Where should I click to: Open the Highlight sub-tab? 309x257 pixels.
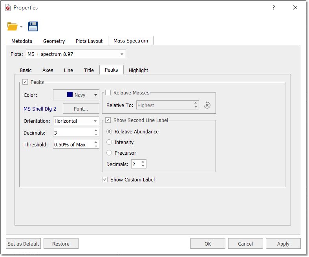pos(138,70)
